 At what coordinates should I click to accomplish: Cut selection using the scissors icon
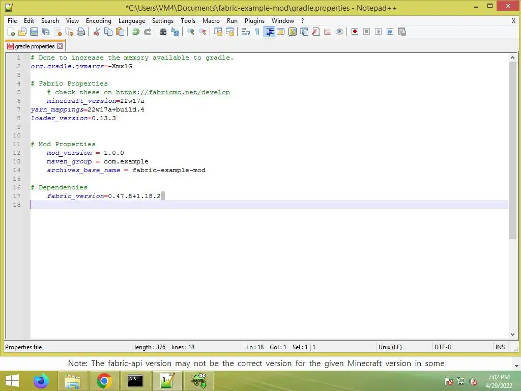(97, 32)
